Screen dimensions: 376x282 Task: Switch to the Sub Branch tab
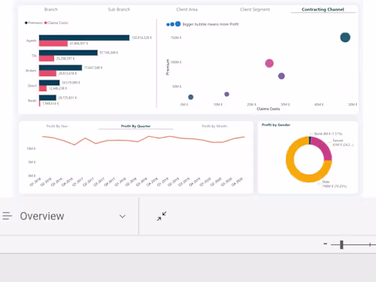[x=119, y=10]
